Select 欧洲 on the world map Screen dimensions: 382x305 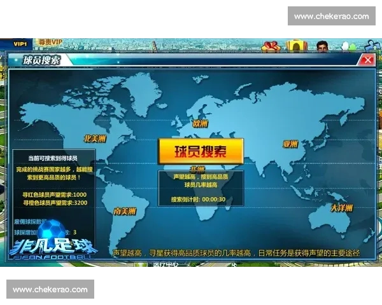tap(201, 123)
